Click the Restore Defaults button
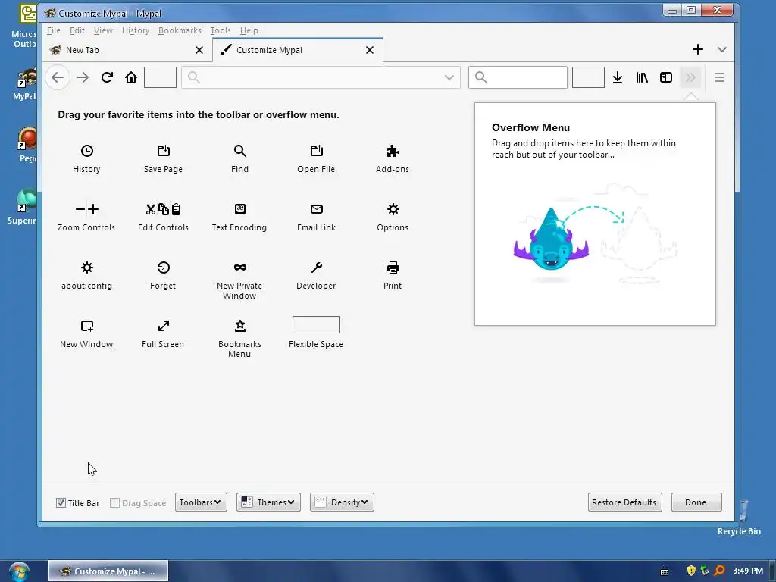The width and height of the screenshot is (776, 582). click(624, 502)
